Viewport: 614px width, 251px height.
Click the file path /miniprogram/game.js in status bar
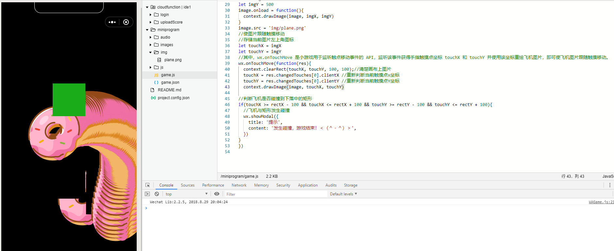[x=239, y=176]
